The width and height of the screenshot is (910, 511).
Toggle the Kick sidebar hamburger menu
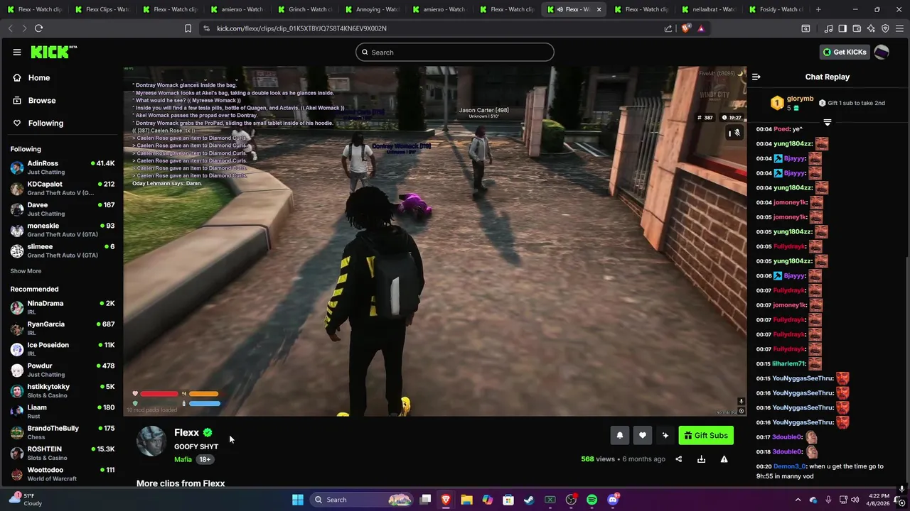pyautogui.click(x=16, y=52)
